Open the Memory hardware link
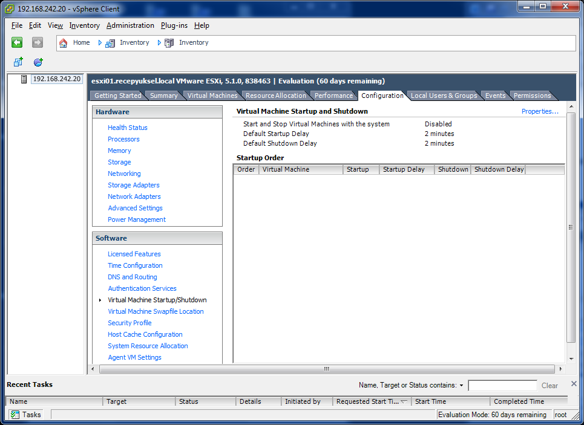The height and width of the screenshot is (425, 584). 119,151
